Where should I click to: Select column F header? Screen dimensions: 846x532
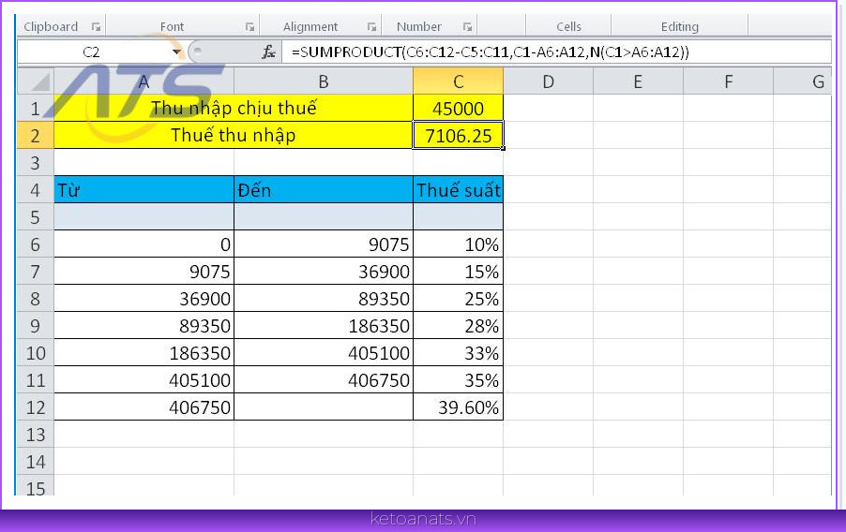pyautogui.click(x=729, y=81)
